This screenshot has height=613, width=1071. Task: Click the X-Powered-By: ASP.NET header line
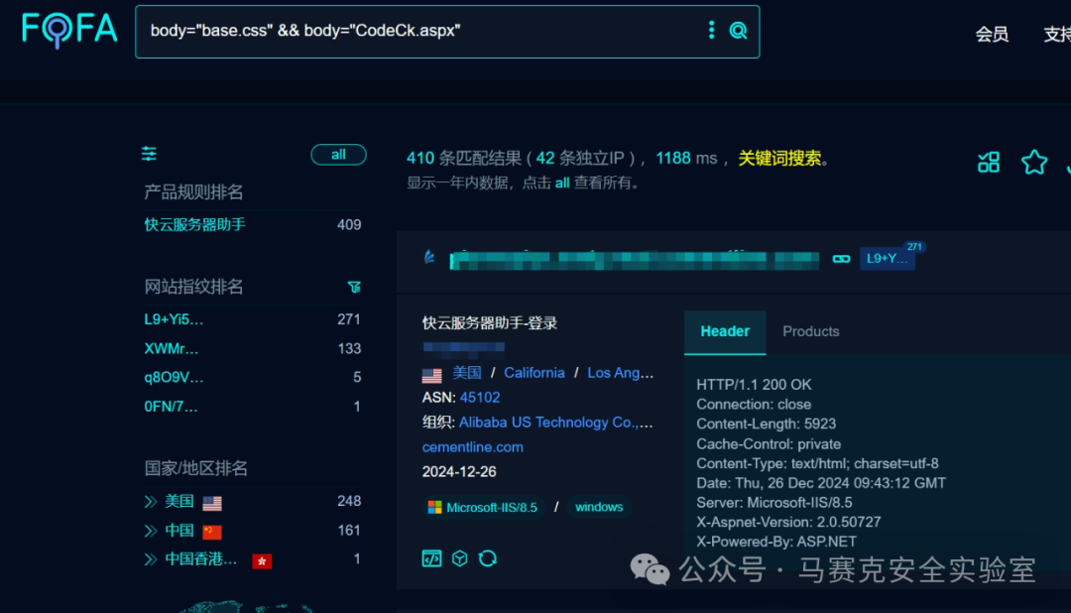775,542
